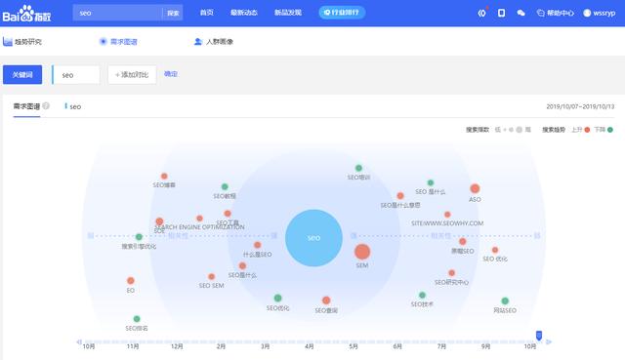Click the central blue seo bubble
The height and width of the screenshot is (360, 625).
click(x=313, y=238)
